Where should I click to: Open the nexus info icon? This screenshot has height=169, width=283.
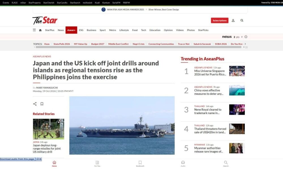point(246,37)
